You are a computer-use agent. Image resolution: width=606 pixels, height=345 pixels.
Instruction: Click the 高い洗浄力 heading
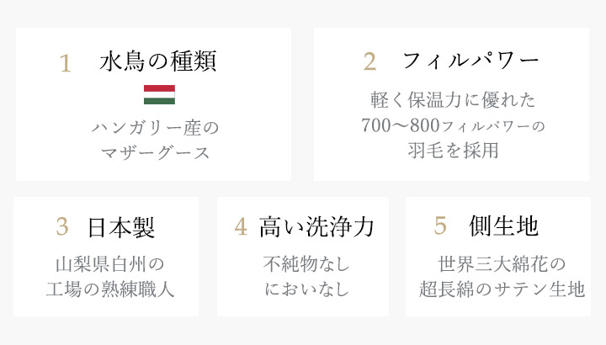[316, 227]
